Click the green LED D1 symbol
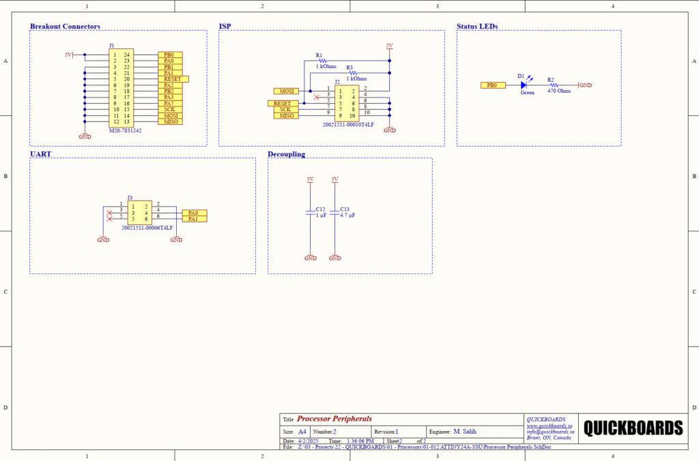Image resolution: width=699 pixels, height=461 pixels. [525, 85]
